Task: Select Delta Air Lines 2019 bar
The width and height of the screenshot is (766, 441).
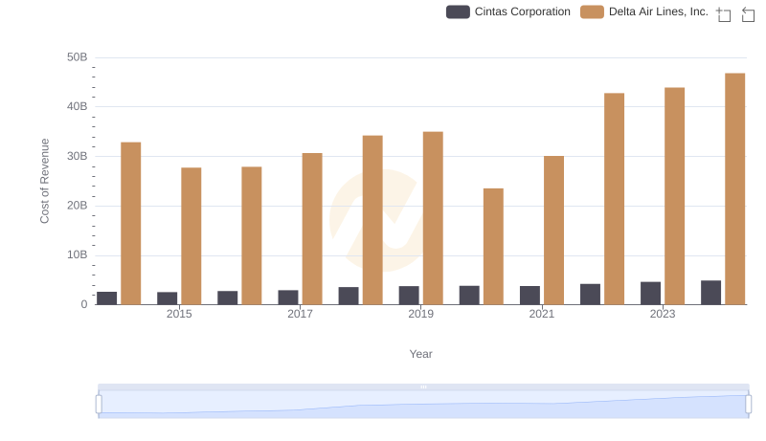Action: click(433, 218)
